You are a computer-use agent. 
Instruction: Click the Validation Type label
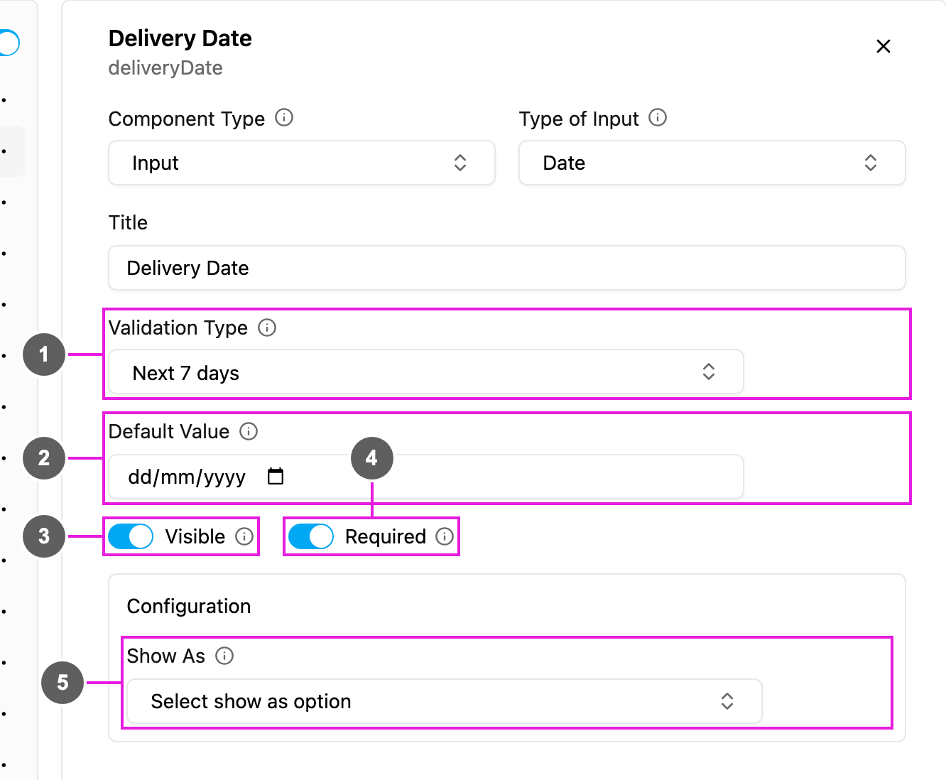click(178, 327)
